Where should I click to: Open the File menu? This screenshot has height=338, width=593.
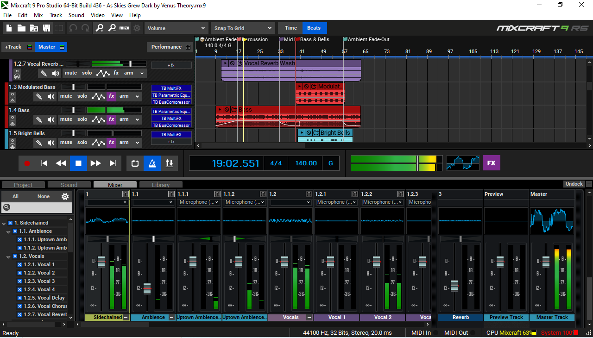[7, 15]
